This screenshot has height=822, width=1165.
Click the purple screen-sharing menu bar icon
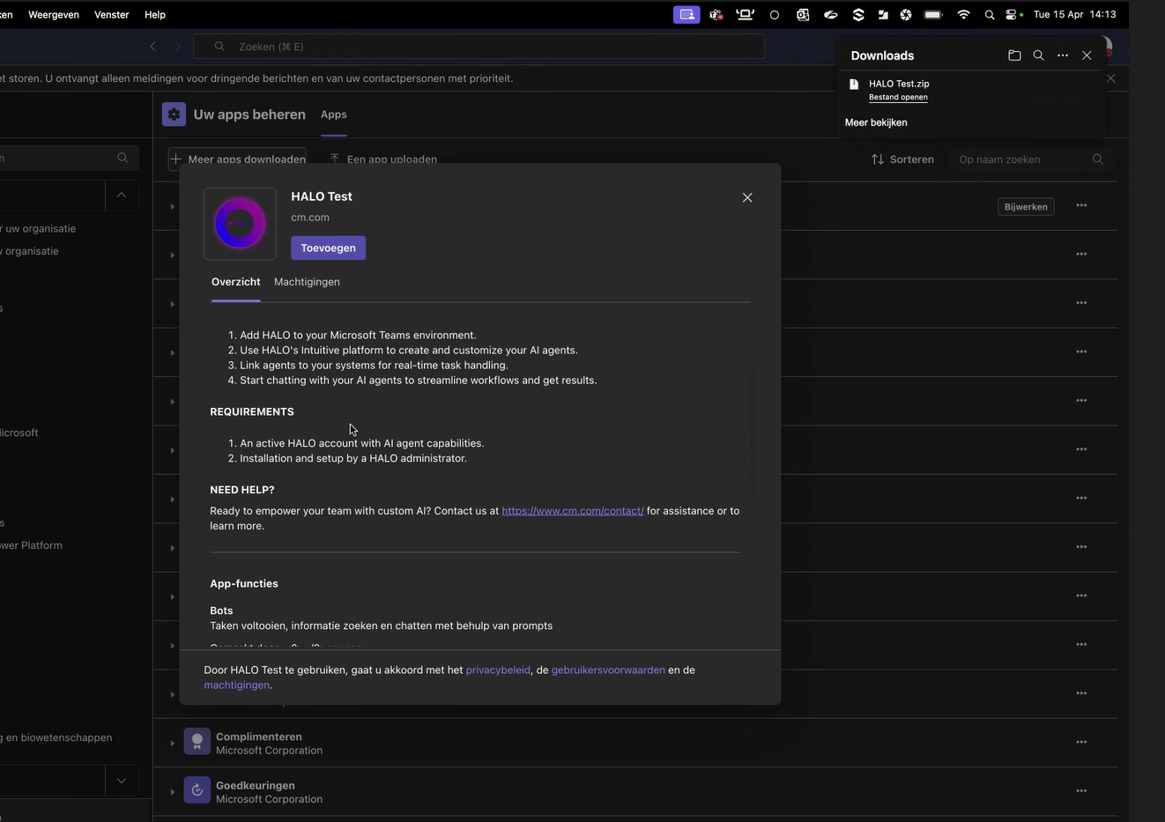tap(686, 14)
